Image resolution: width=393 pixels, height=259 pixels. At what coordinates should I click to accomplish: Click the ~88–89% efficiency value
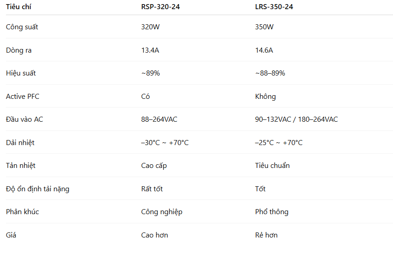(270, 73)
